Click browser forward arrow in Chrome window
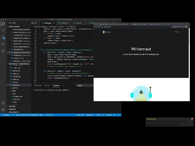Viewport: 195px width, 146px height. (97, 27)
